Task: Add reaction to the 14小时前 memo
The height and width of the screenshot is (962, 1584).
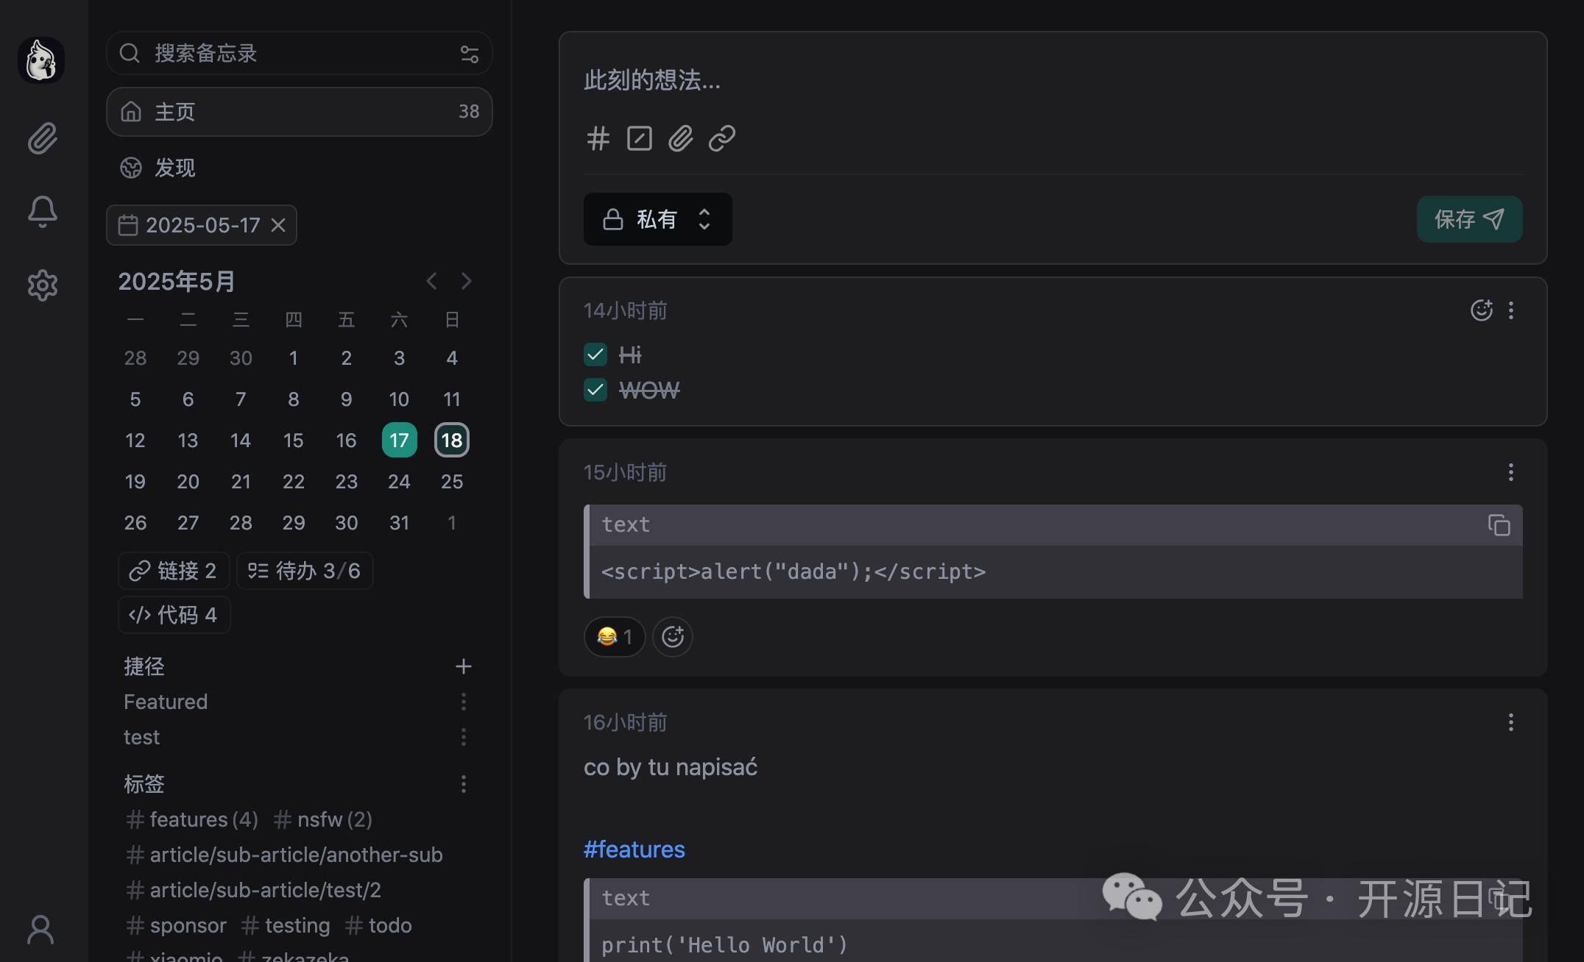Action: coord(1481,310)
